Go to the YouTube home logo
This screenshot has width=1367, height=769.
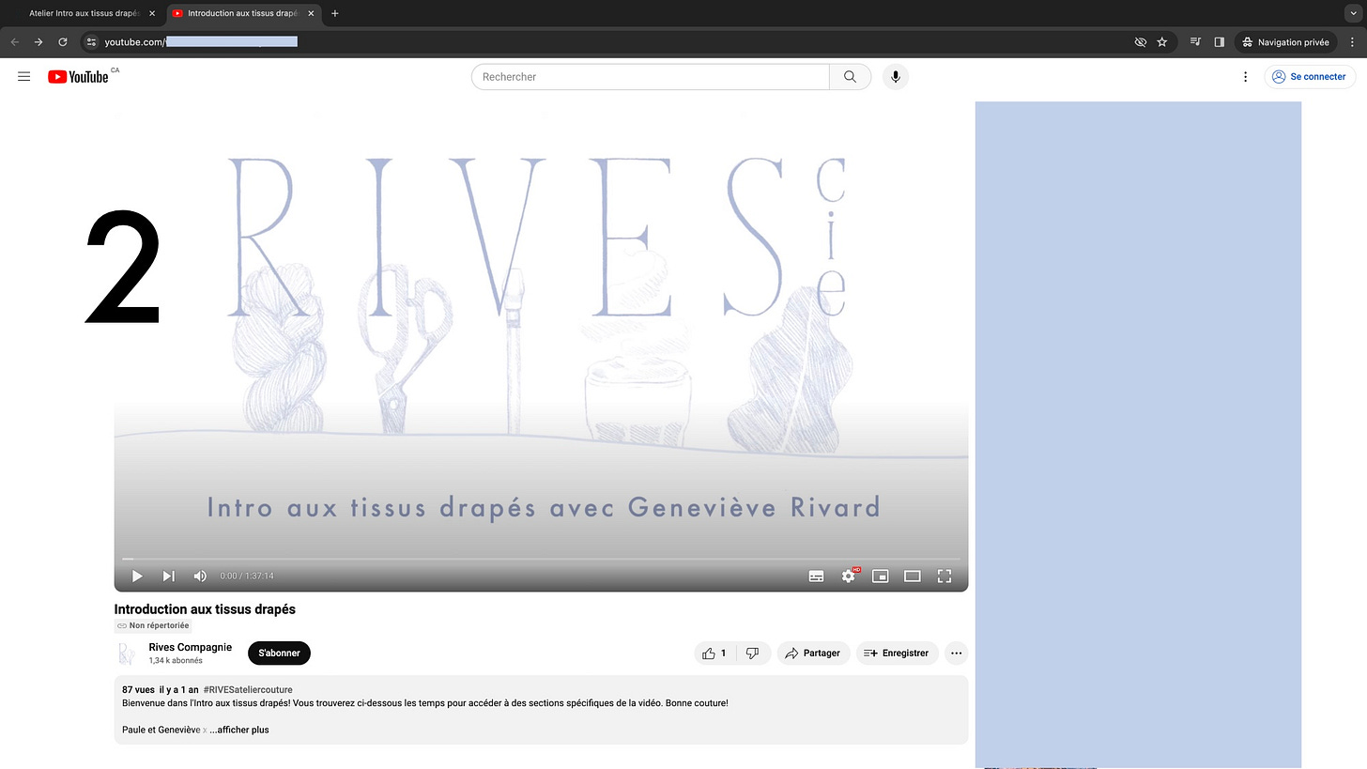click(78, 77)
